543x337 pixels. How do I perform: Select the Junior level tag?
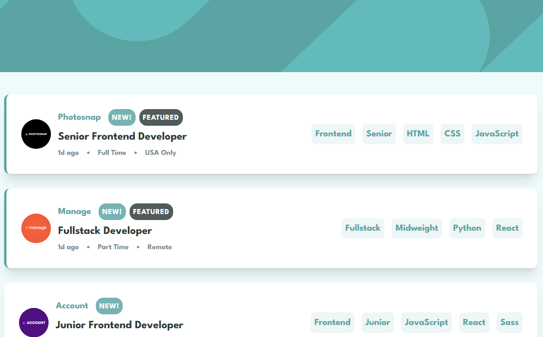[377, 323]
